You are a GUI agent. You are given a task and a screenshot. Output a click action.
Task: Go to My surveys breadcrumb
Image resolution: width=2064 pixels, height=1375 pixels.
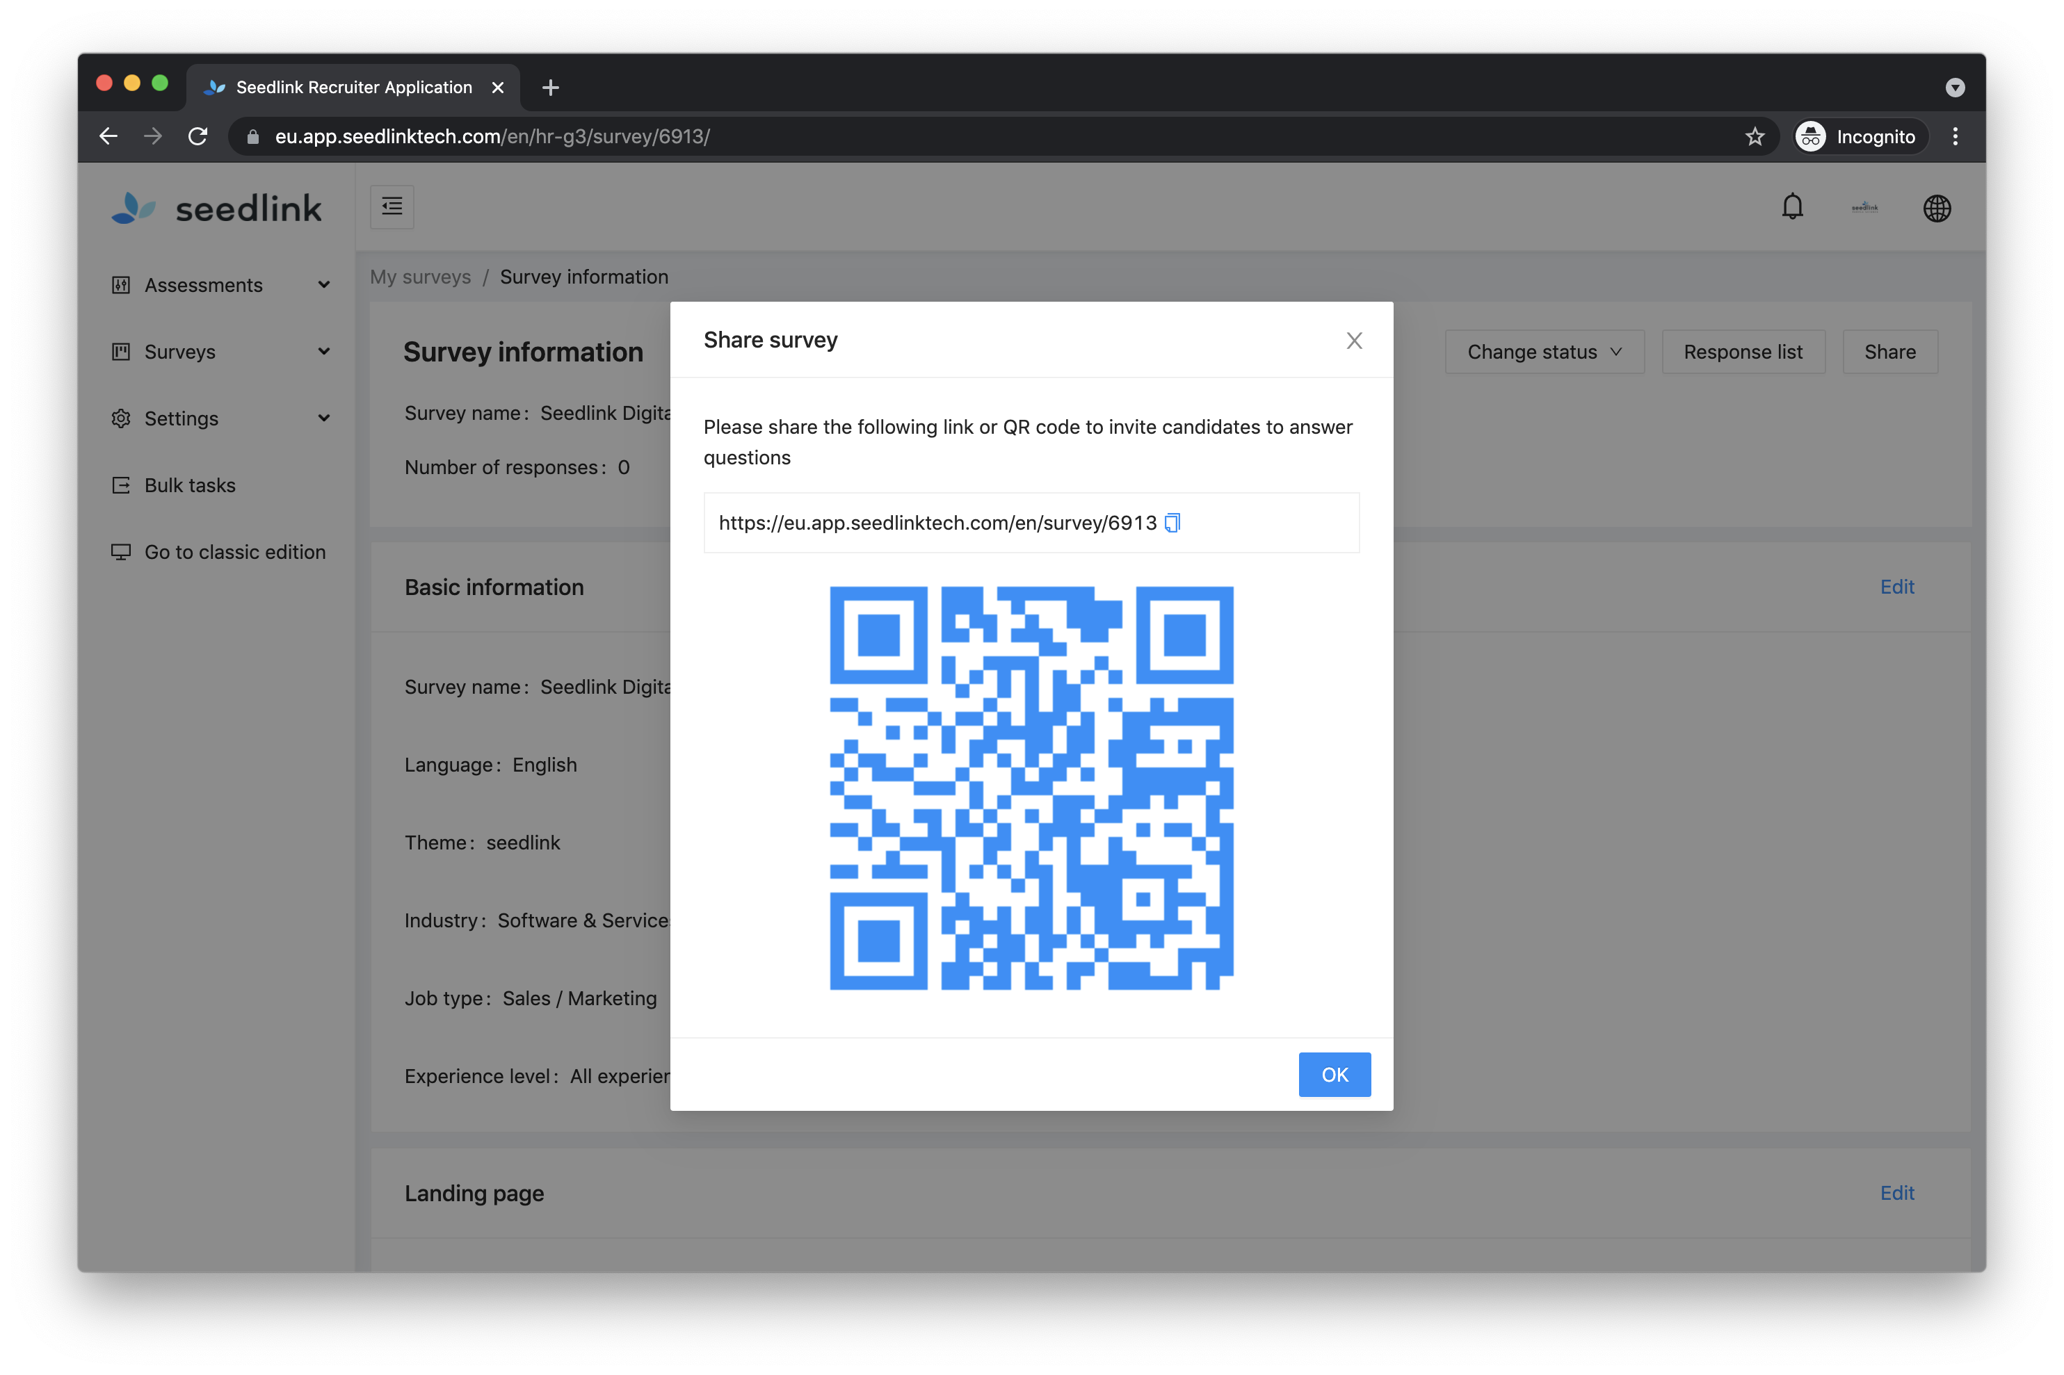(420, 277)
